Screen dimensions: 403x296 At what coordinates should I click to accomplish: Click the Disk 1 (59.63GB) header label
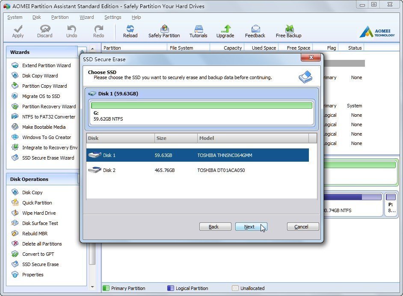[x=118, y=94]
